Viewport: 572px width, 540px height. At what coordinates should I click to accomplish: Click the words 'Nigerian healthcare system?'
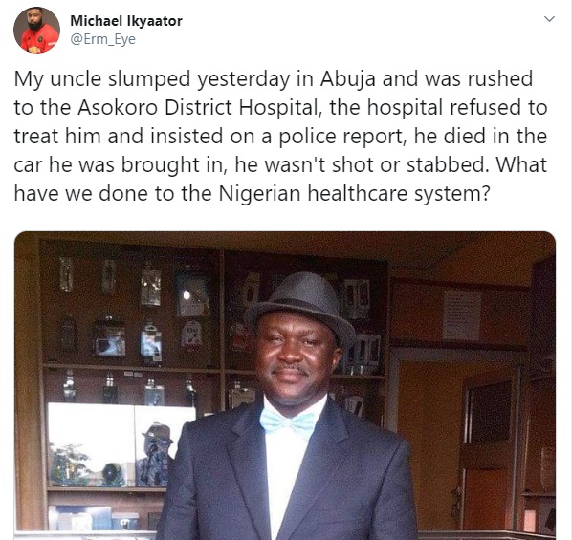[354, 193]
